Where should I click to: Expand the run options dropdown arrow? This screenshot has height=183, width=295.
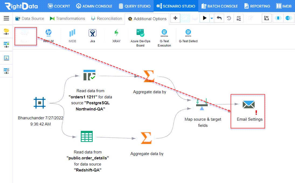(x=212, y=18)
